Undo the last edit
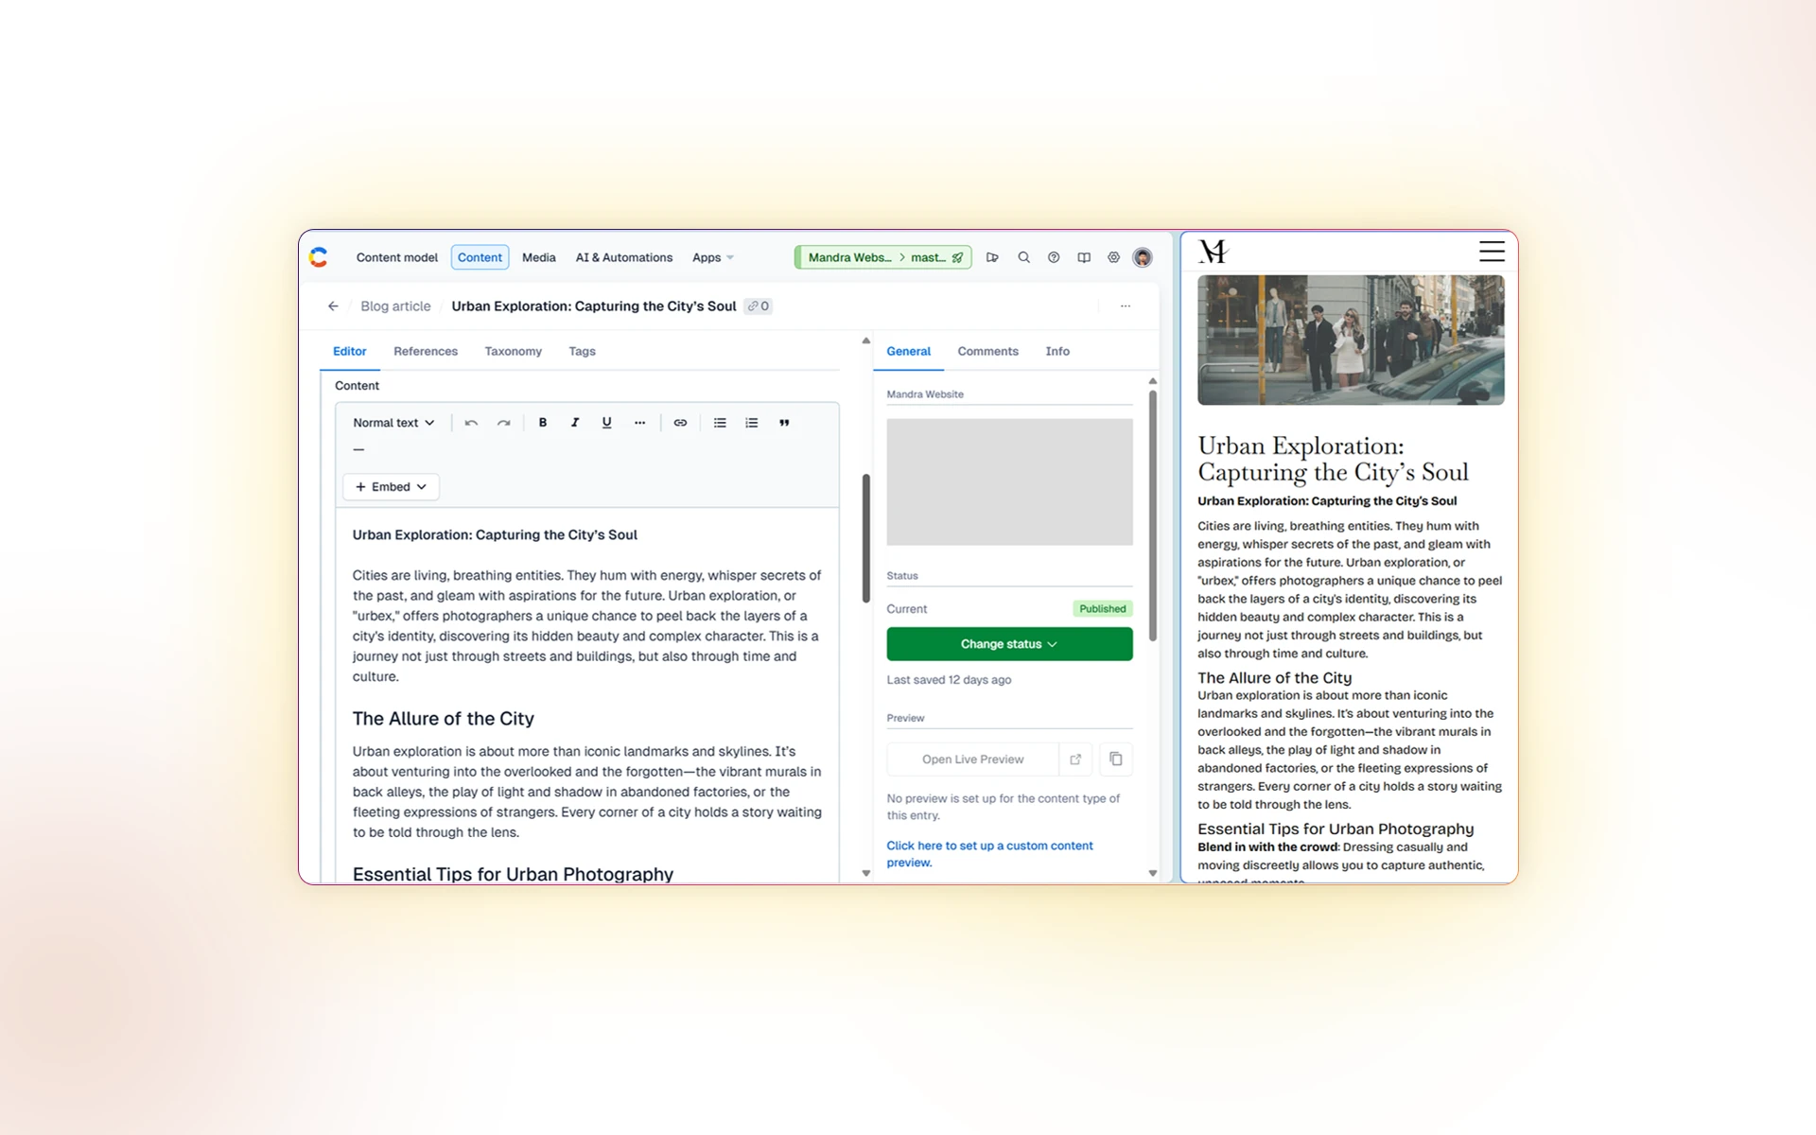Viewport: 1816px width, 1135px height. (x=471, y=423)
